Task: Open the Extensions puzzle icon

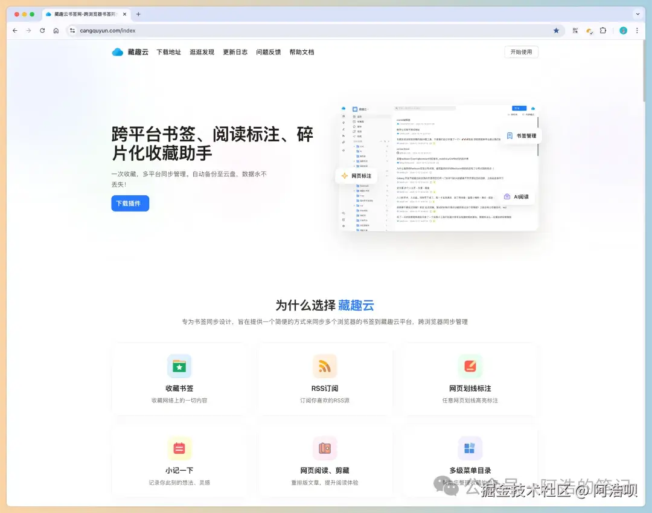Action: coord(603,30)
